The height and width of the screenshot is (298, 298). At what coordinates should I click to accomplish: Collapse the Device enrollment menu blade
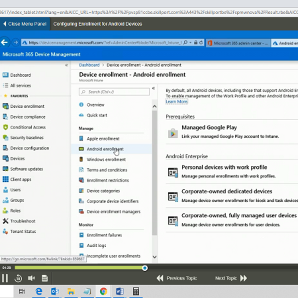tap(153, 88)
